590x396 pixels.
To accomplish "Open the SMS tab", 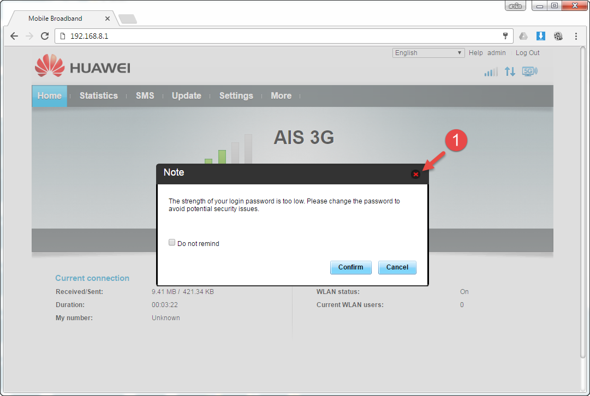I will coord(145,96).
